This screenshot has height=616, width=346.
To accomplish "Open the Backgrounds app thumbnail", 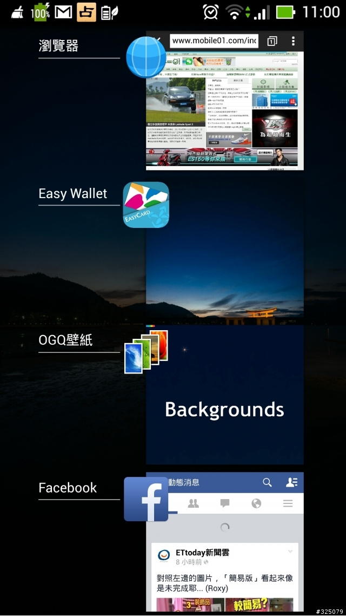I will click(x=225, y=395).
